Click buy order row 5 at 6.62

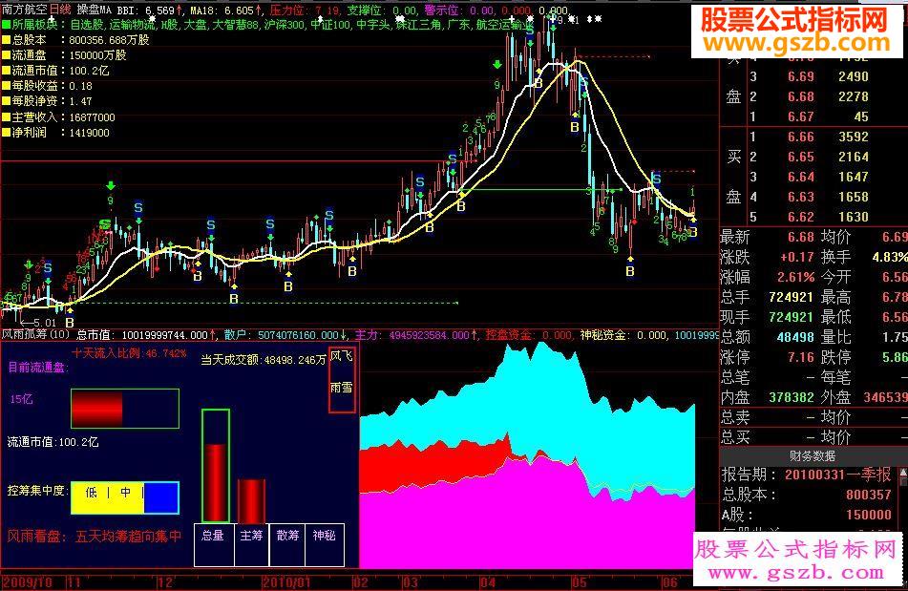(810, 217)
